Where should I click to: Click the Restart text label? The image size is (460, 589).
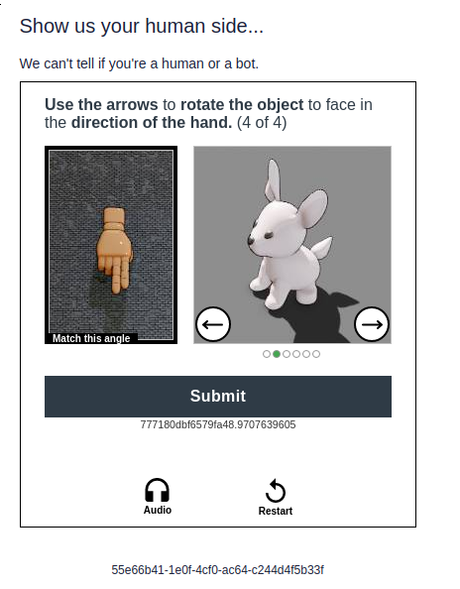click(x=276, y=511)
